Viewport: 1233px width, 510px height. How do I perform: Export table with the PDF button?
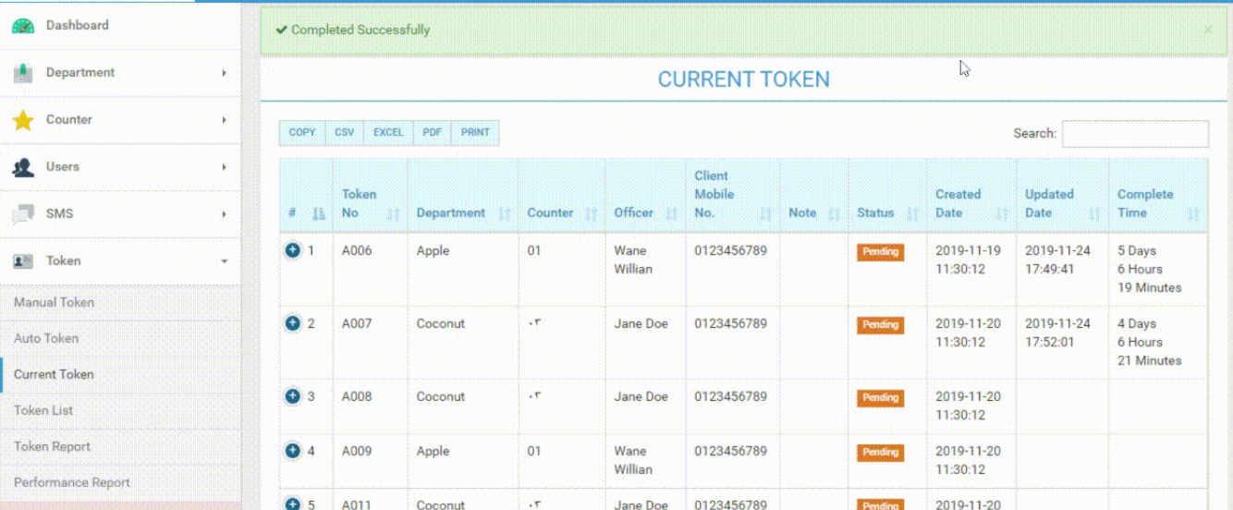tap(432, 132)
